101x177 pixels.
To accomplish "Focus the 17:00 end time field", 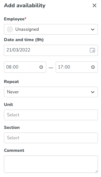I will [77, 67].
